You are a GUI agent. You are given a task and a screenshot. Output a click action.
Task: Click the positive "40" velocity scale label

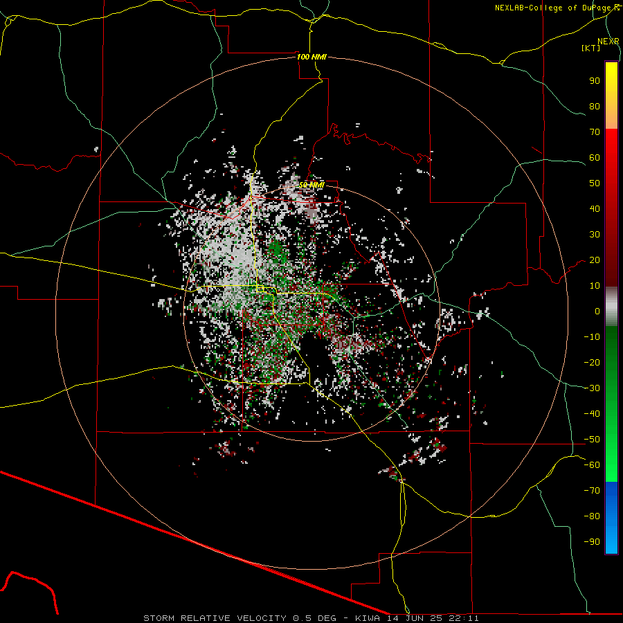[x=595, y=208]
